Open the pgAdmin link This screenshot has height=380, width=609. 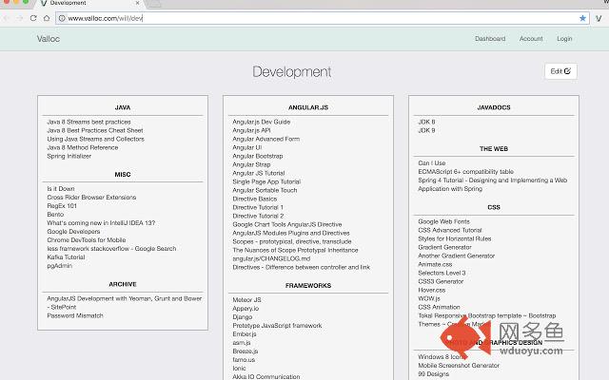(59, 266)
